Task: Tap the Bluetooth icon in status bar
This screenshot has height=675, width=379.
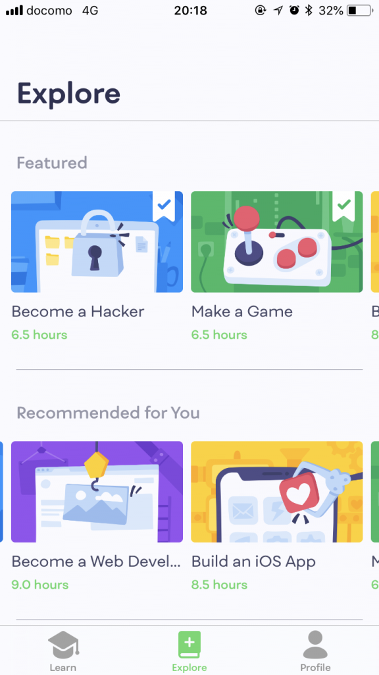Action: (309, 11)
